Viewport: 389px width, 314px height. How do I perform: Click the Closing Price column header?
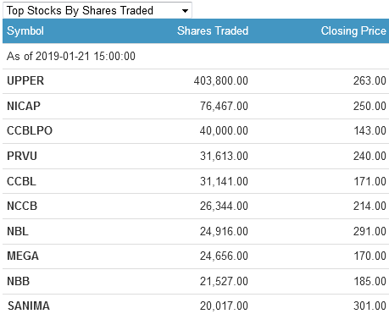point(353,30)
